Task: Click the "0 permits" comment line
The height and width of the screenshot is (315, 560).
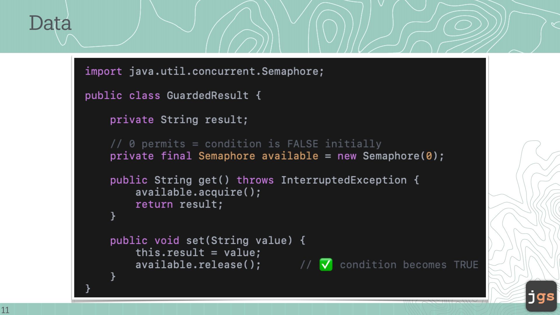Action: coord(246,144)
